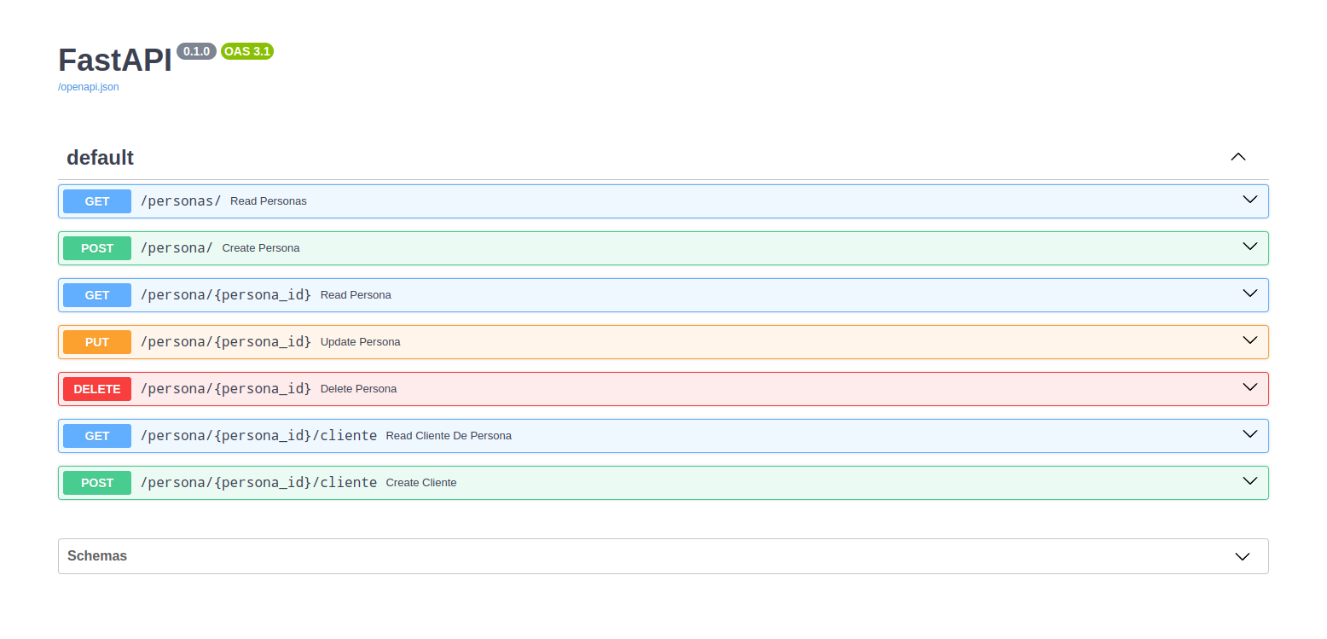
Task: Expand the Delete Persona row chevron
Action: (x=1250, y=387)
